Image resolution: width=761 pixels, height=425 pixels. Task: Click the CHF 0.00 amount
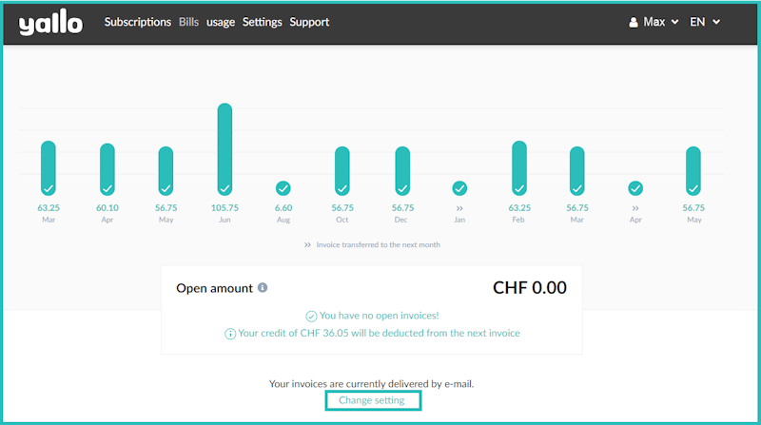(530, 288)
